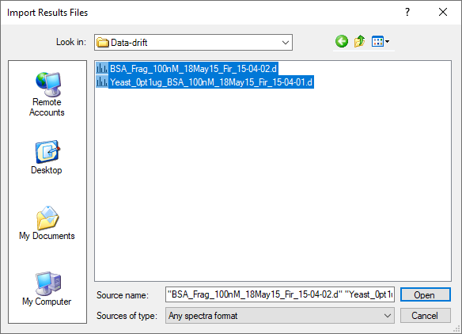
Task: Open My Documents shortcut
Action: point(47,223)
